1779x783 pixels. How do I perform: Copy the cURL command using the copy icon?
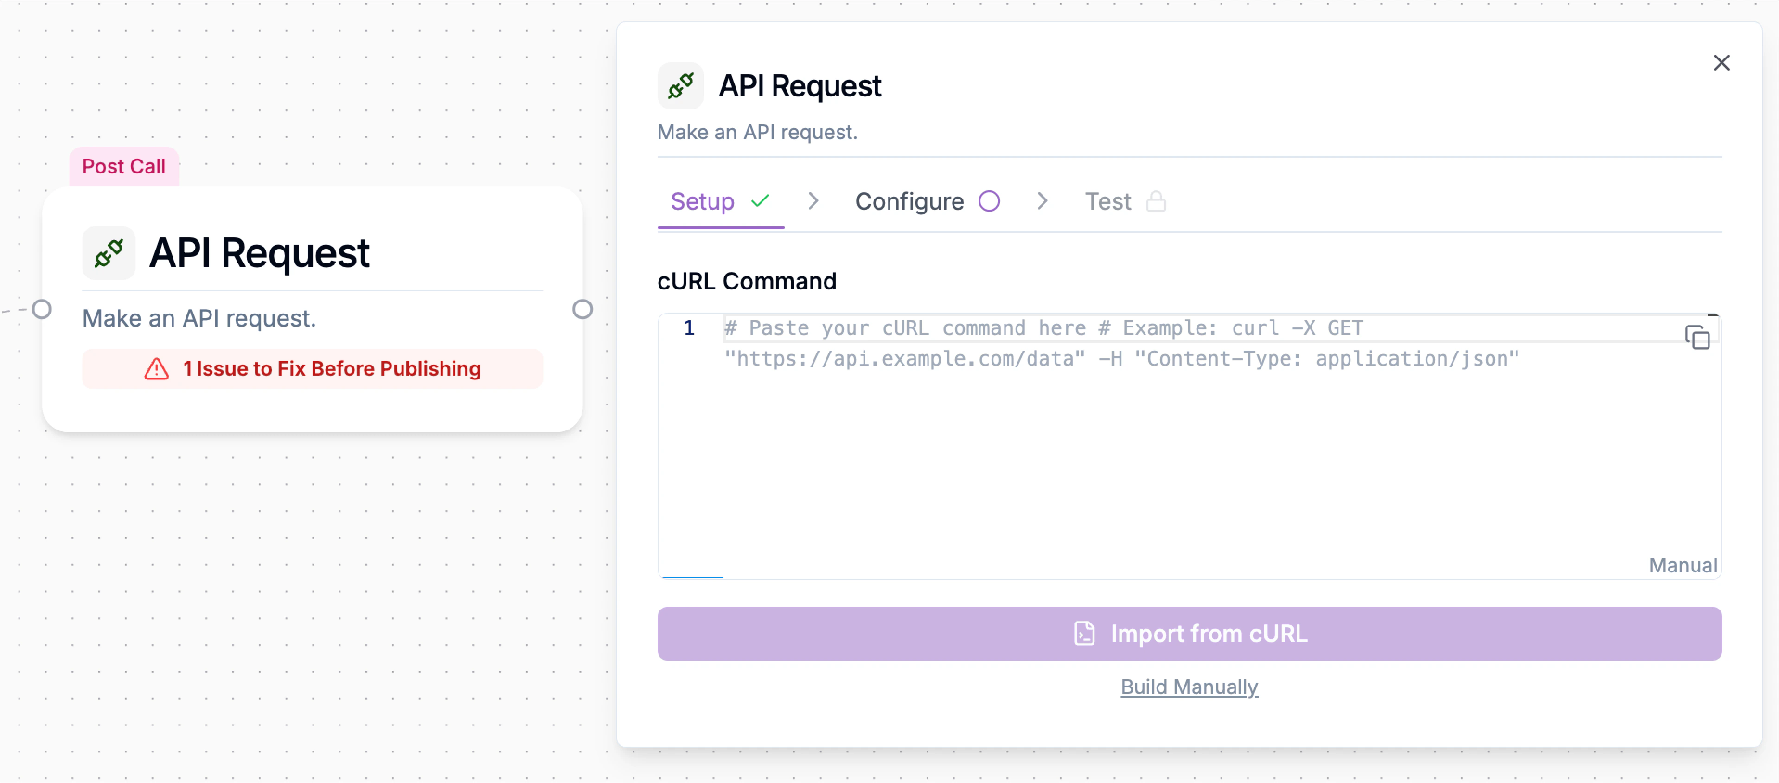tap(1698, 338)
